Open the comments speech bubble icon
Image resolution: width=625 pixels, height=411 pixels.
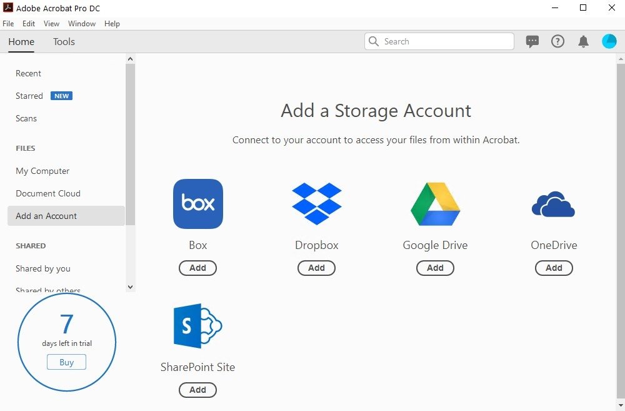532,41
